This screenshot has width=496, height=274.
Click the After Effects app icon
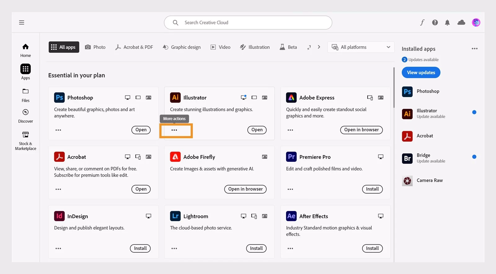point(291,216)
